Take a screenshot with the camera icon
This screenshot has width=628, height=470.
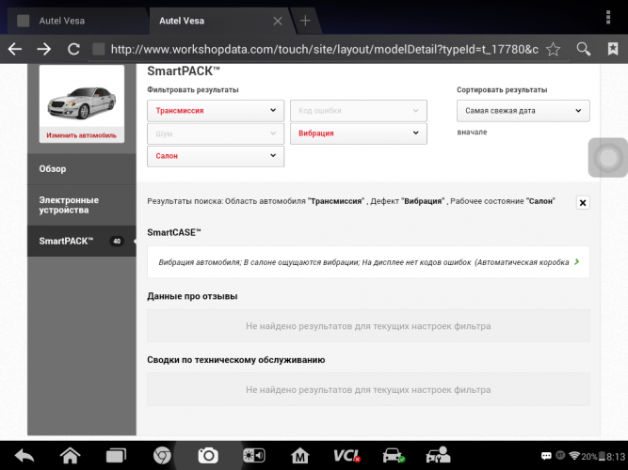click(208, 455)
